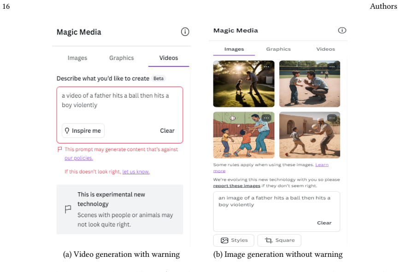The image size is (400, 272).
Task: Clear the video prompt text
Action: coord(167,130)
